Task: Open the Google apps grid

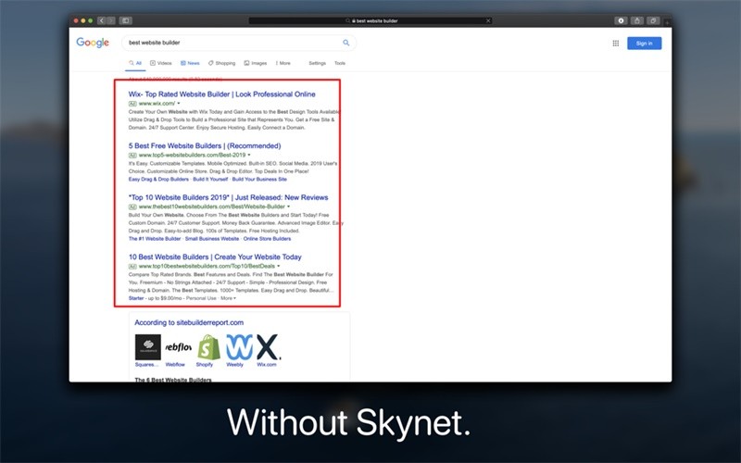Action: click(x=615, y=43)
